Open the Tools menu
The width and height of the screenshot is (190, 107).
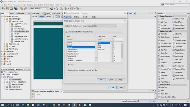tap(57, 5)
